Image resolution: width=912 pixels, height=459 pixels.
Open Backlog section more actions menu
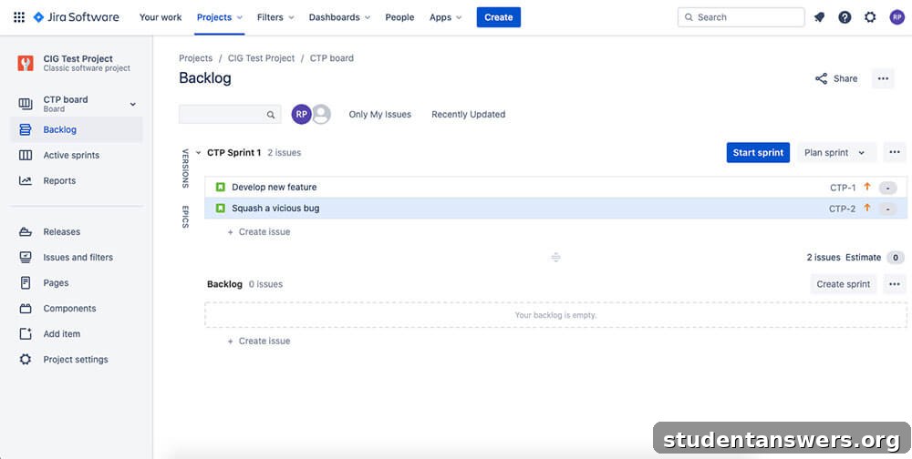pyautogui.click(x=895, y=284)
